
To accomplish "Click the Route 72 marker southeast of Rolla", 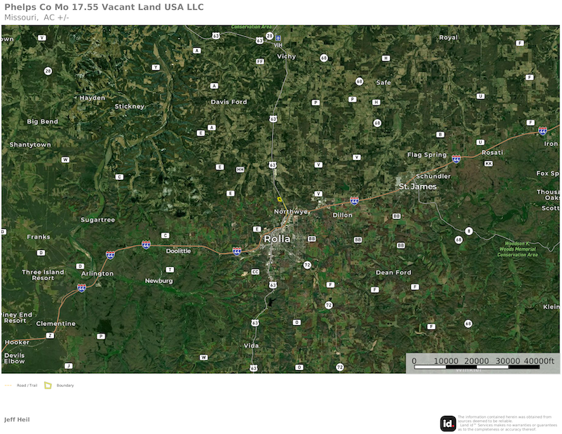I will [x=307, y=265].
